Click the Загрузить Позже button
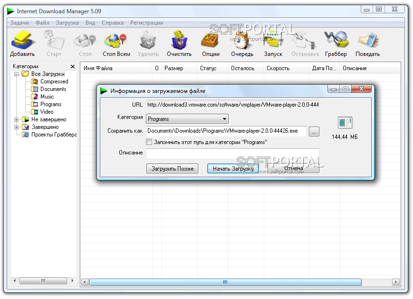This screenshot has height=299, width=413. coord(172,169)
